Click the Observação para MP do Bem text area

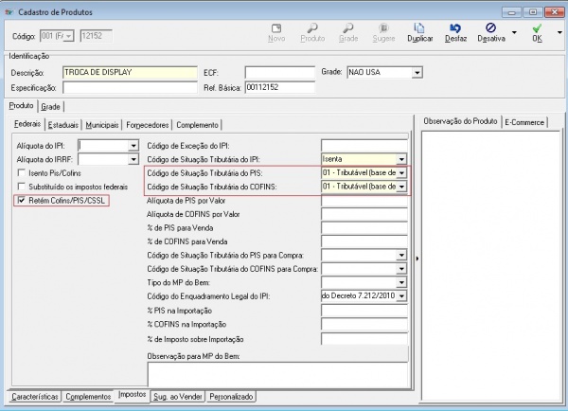click(276, 373)
